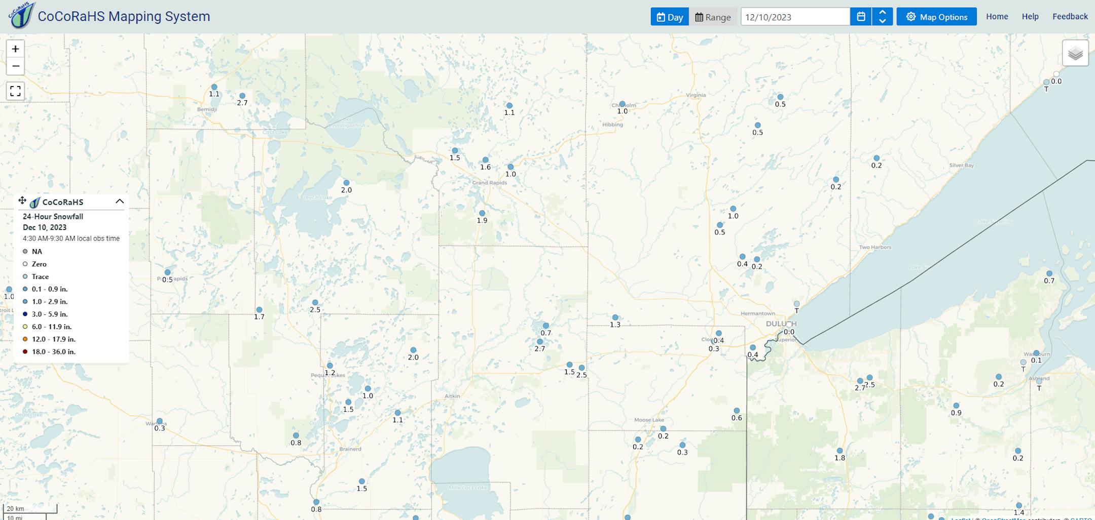Click the Two Harbors city label

click(875, 247)
